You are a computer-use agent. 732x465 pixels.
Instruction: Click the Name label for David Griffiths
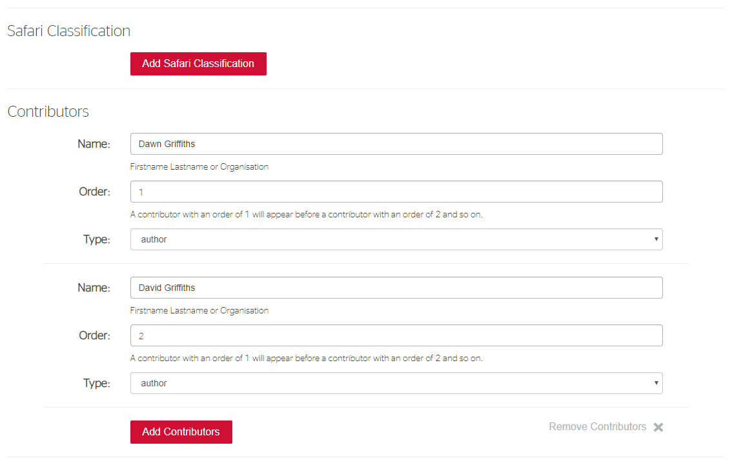pos(94,288)
